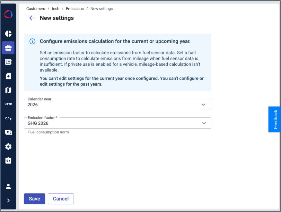Open the map icon in sidebar
The width and height of the screenshot is (281, 212).
(x=8, y=90)
